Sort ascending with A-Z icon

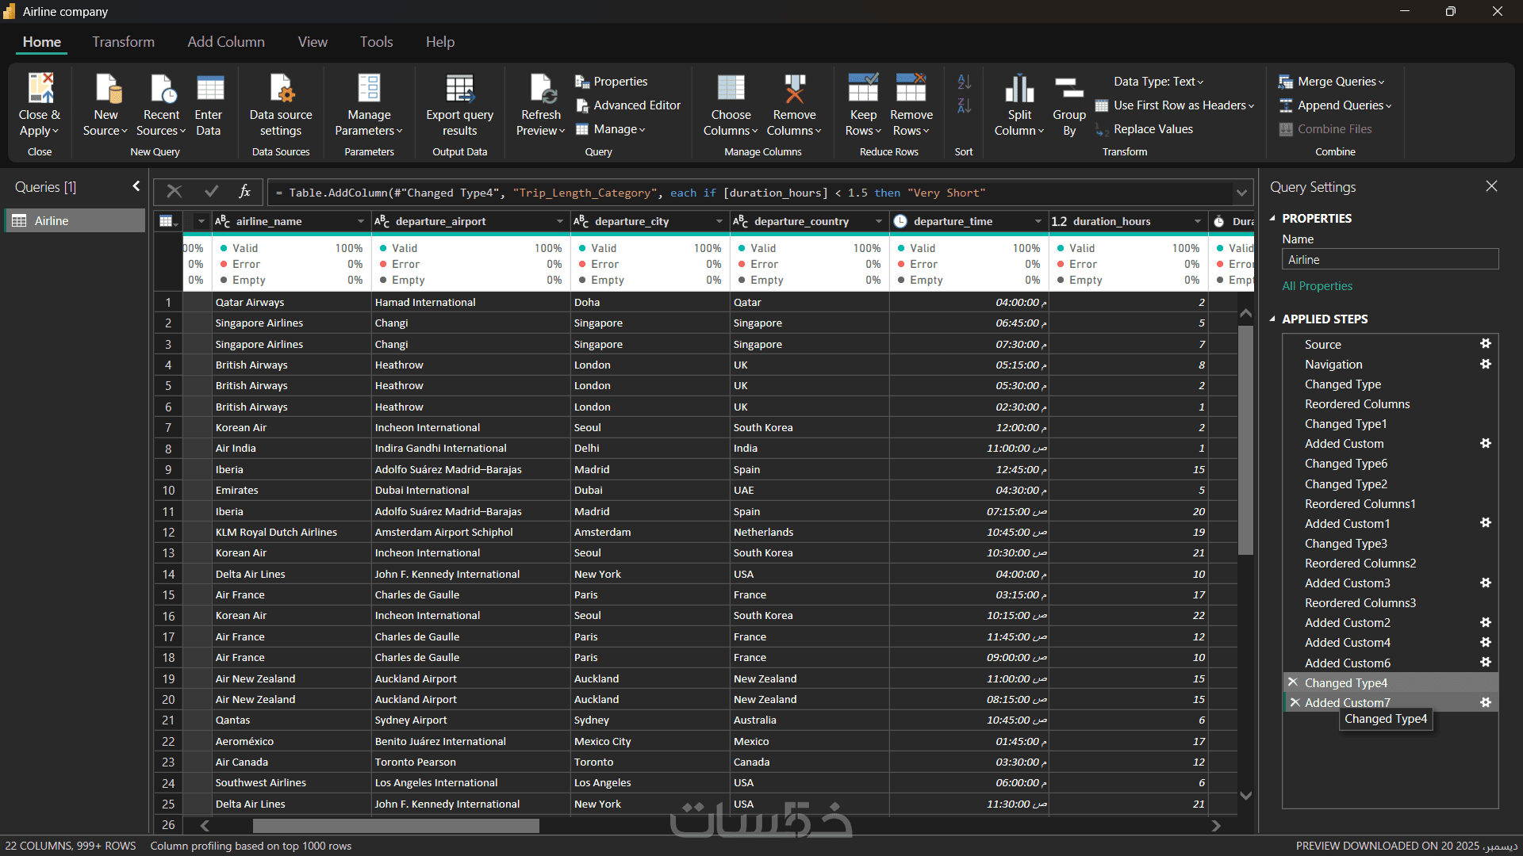[964, 82]
